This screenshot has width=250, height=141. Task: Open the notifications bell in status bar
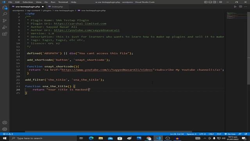[246, 134]
